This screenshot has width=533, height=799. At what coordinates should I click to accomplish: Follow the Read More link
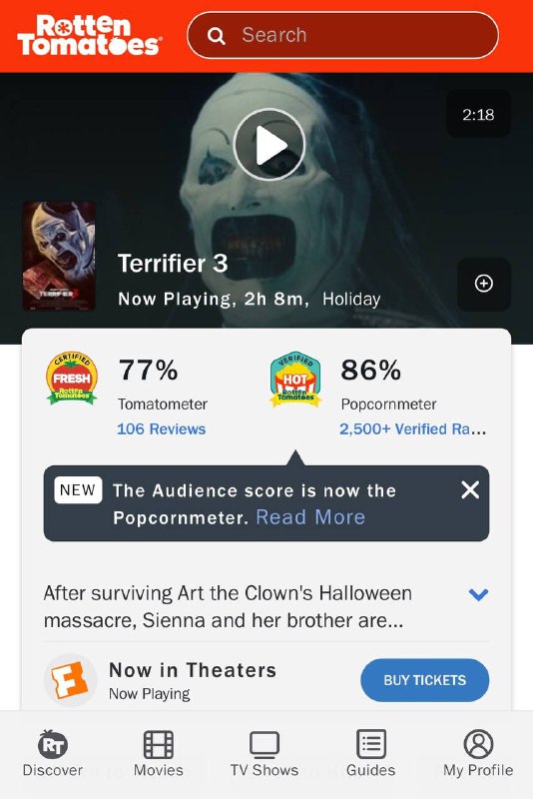click(310, 517)
